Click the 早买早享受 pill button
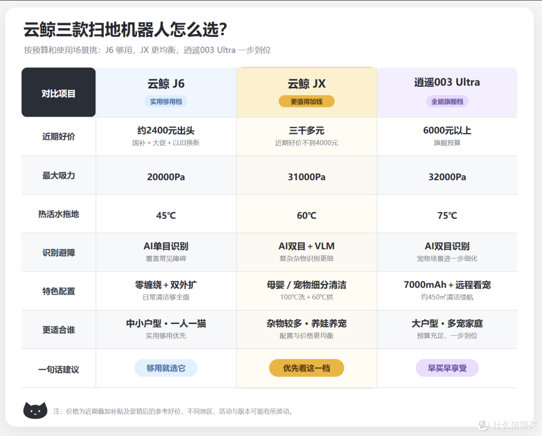This screenshot has height=436, width=542. point(447,368)
